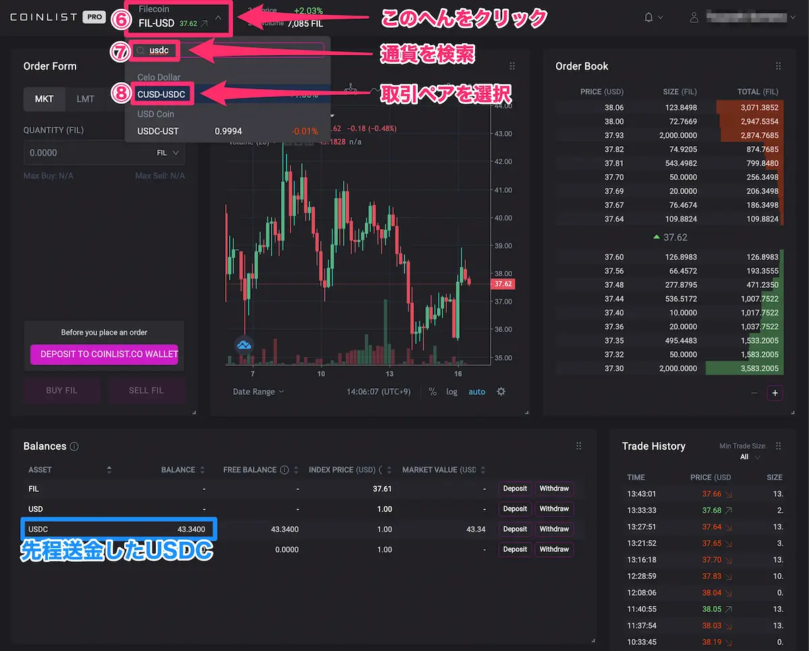Click Withdraw in the FIL row
Image resolution: width=809 pixels, height=651 pixels.
pos(554,489)
